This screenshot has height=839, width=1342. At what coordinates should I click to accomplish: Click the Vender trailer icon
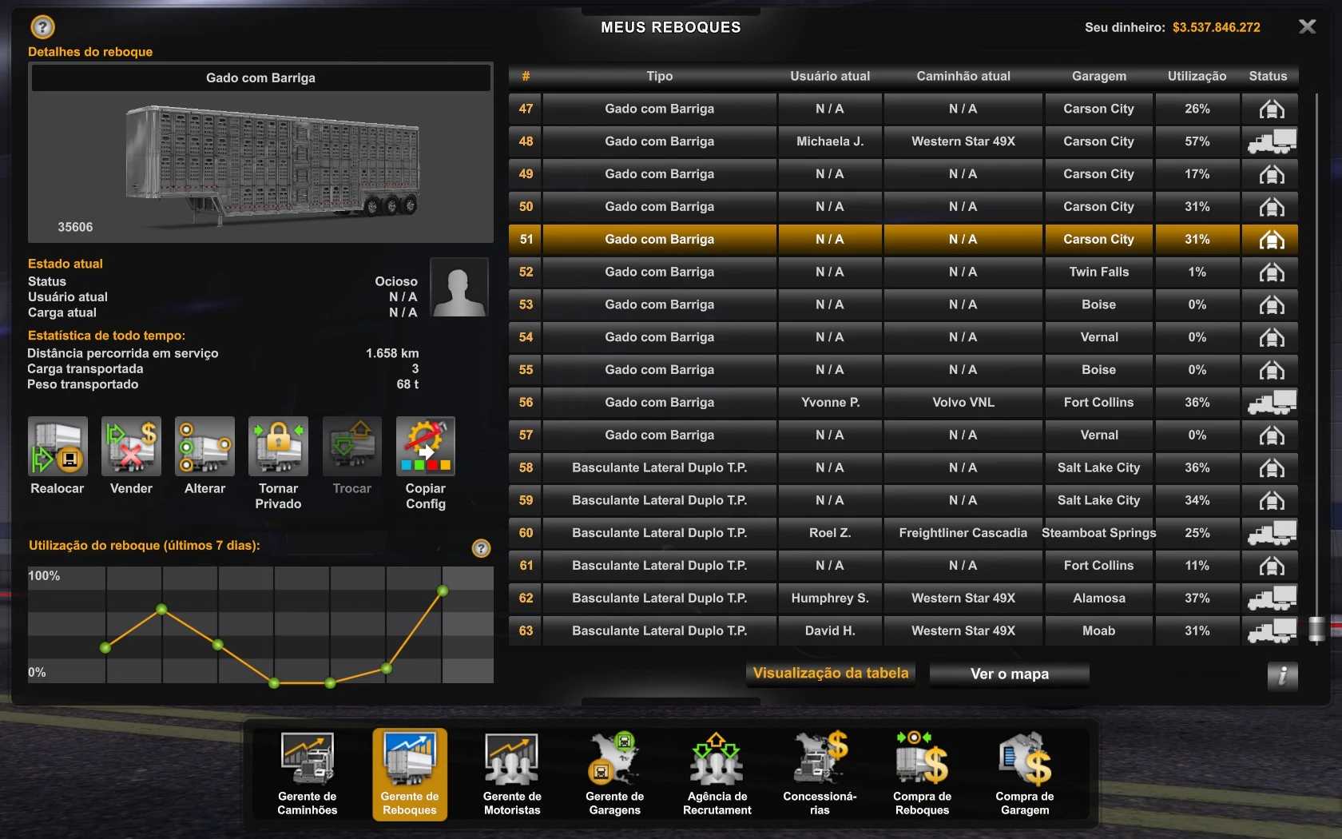[131, 447]
